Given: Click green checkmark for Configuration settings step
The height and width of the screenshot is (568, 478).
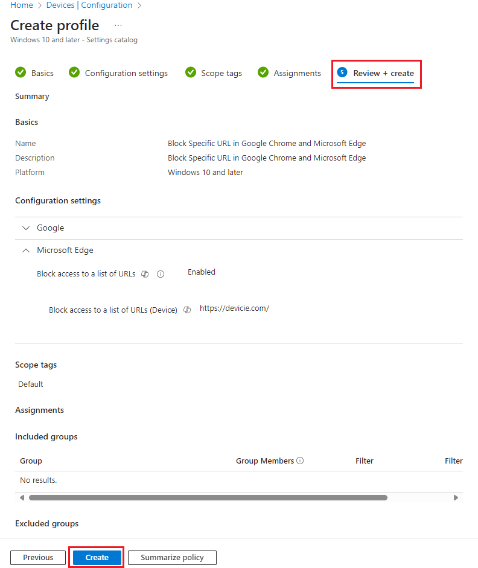Looking at the screenshot, I should pyautogui.click(x=74, y=72).
